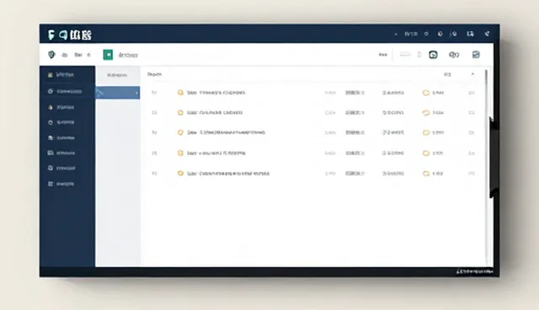Click the small circle icon in the dark header

click(426, 34)
